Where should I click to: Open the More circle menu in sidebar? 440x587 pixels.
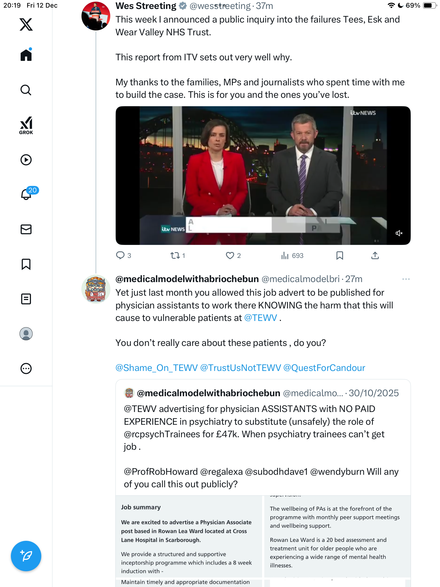click(x=26, y=369)
